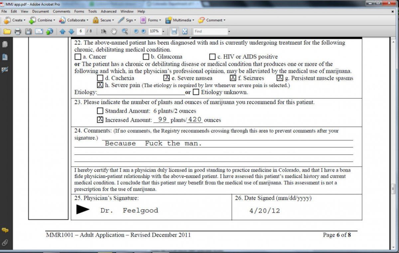
Task: Save the PDF with the floppy disk icon
Action: pyautogui.click(x=29, y=32)
